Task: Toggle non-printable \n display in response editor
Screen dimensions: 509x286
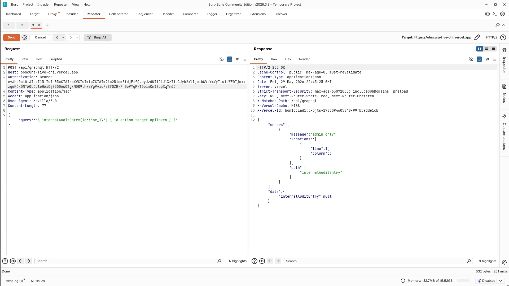Action: coord(487,59)
